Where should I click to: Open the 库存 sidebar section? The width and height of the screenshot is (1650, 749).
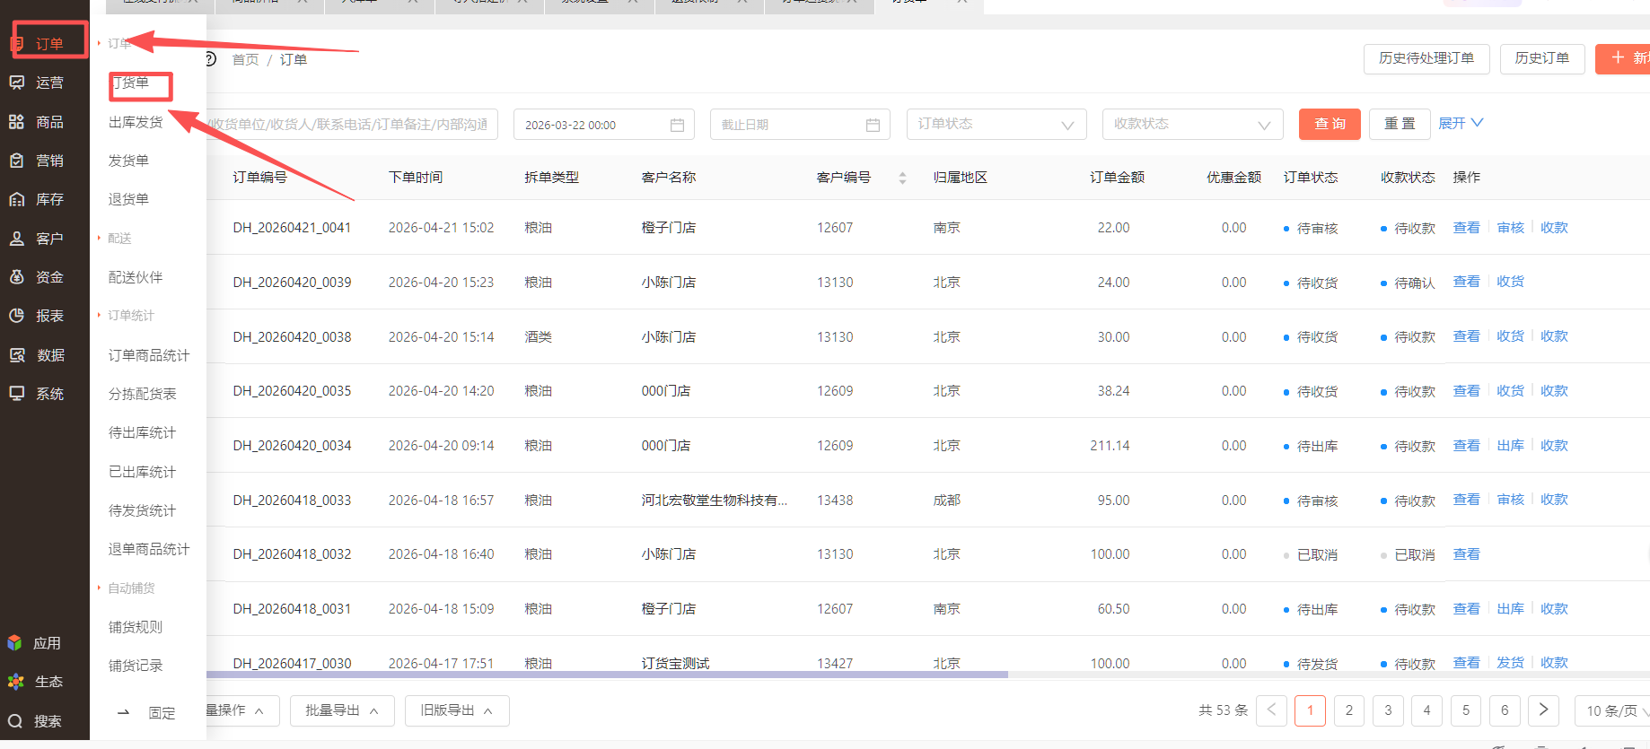(x=38, y=199)
